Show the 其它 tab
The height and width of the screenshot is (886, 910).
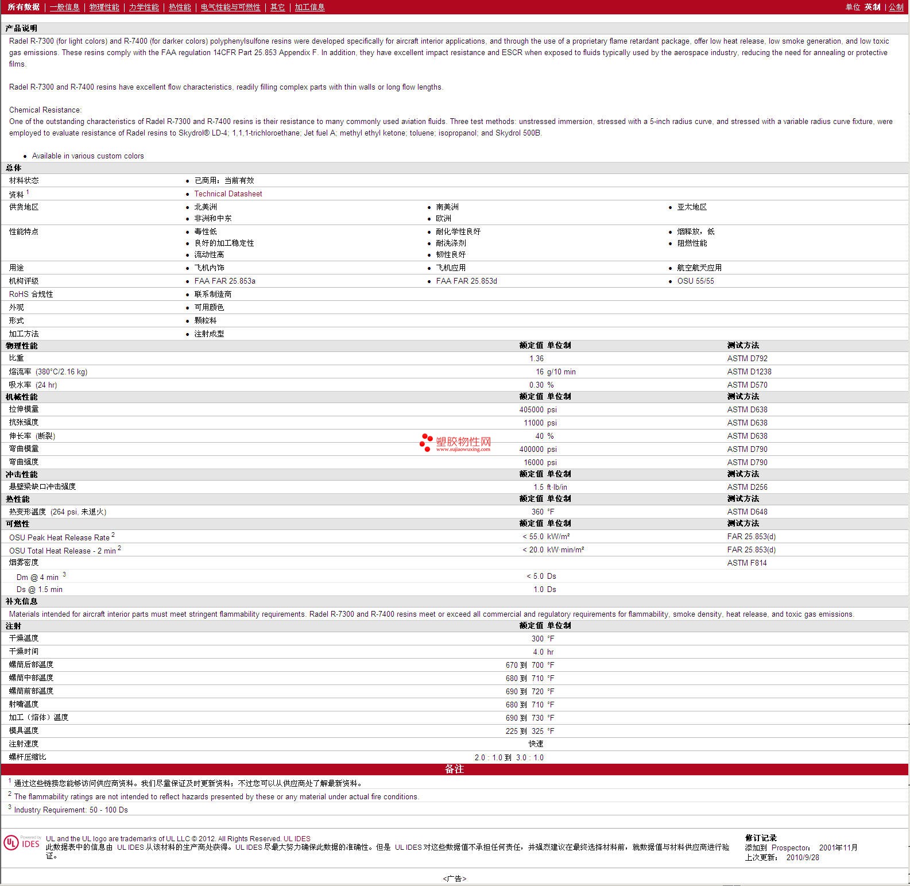277,7
